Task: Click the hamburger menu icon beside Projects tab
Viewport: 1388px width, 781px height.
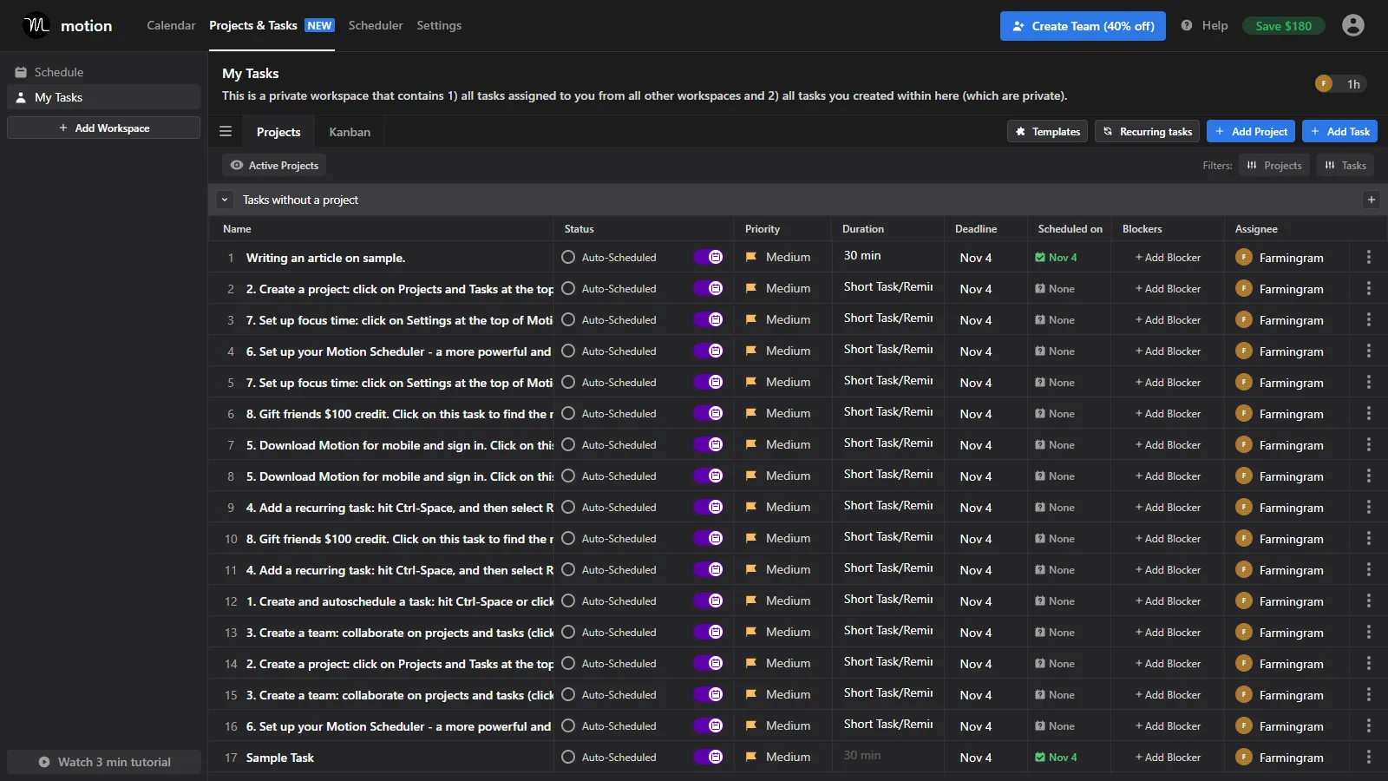Action: tap(226, 132)
